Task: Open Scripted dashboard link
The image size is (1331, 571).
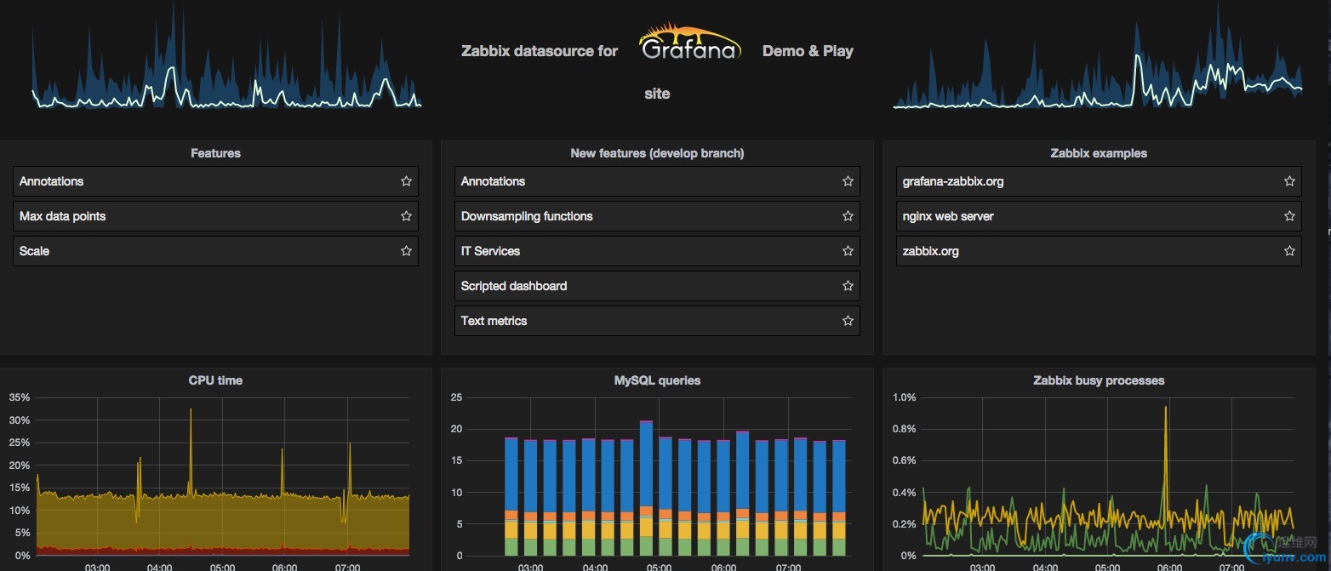Action: (657, 286)
